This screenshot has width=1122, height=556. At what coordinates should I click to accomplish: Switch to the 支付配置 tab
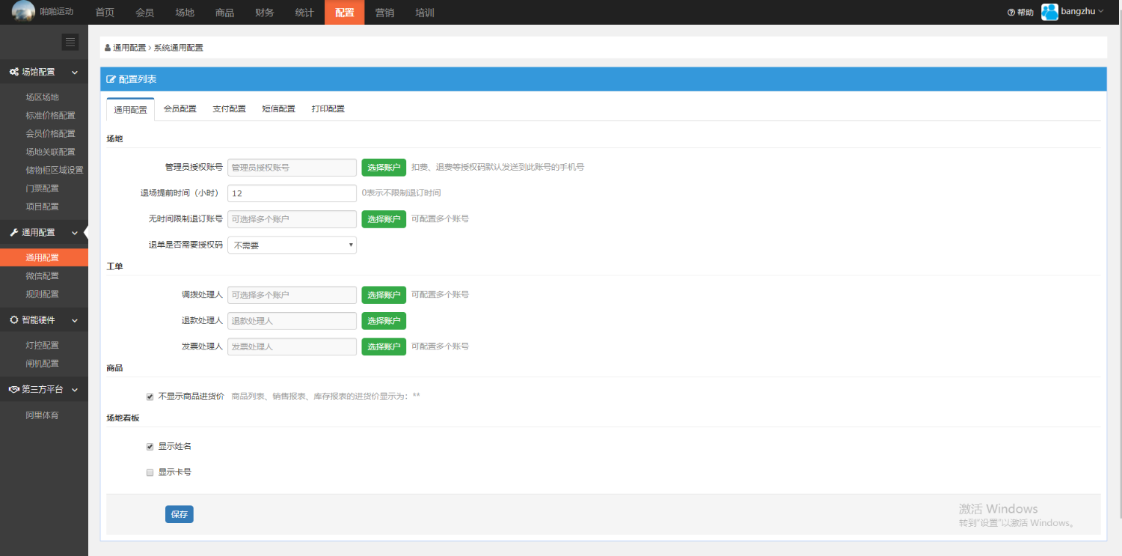(x=229, y=109)
